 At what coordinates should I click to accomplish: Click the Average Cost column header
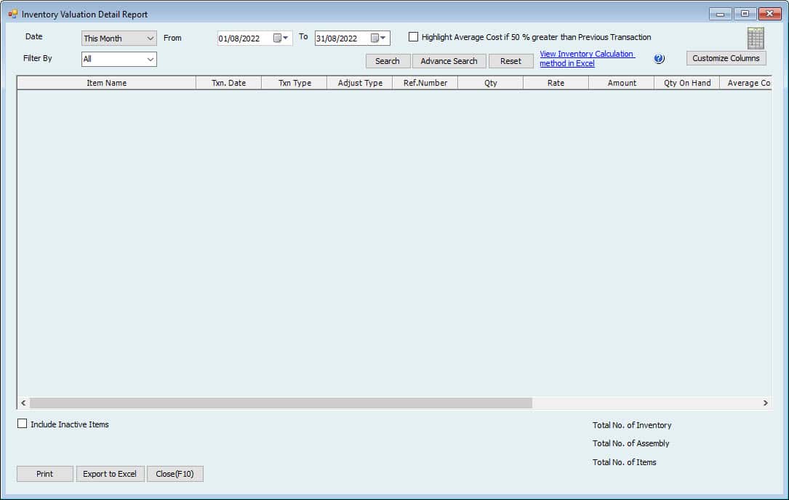(745, 83)
